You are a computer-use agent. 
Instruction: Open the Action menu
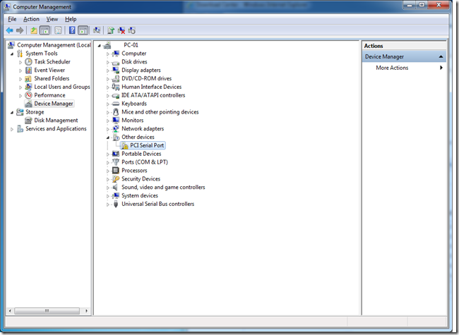(x=31, y=19)
